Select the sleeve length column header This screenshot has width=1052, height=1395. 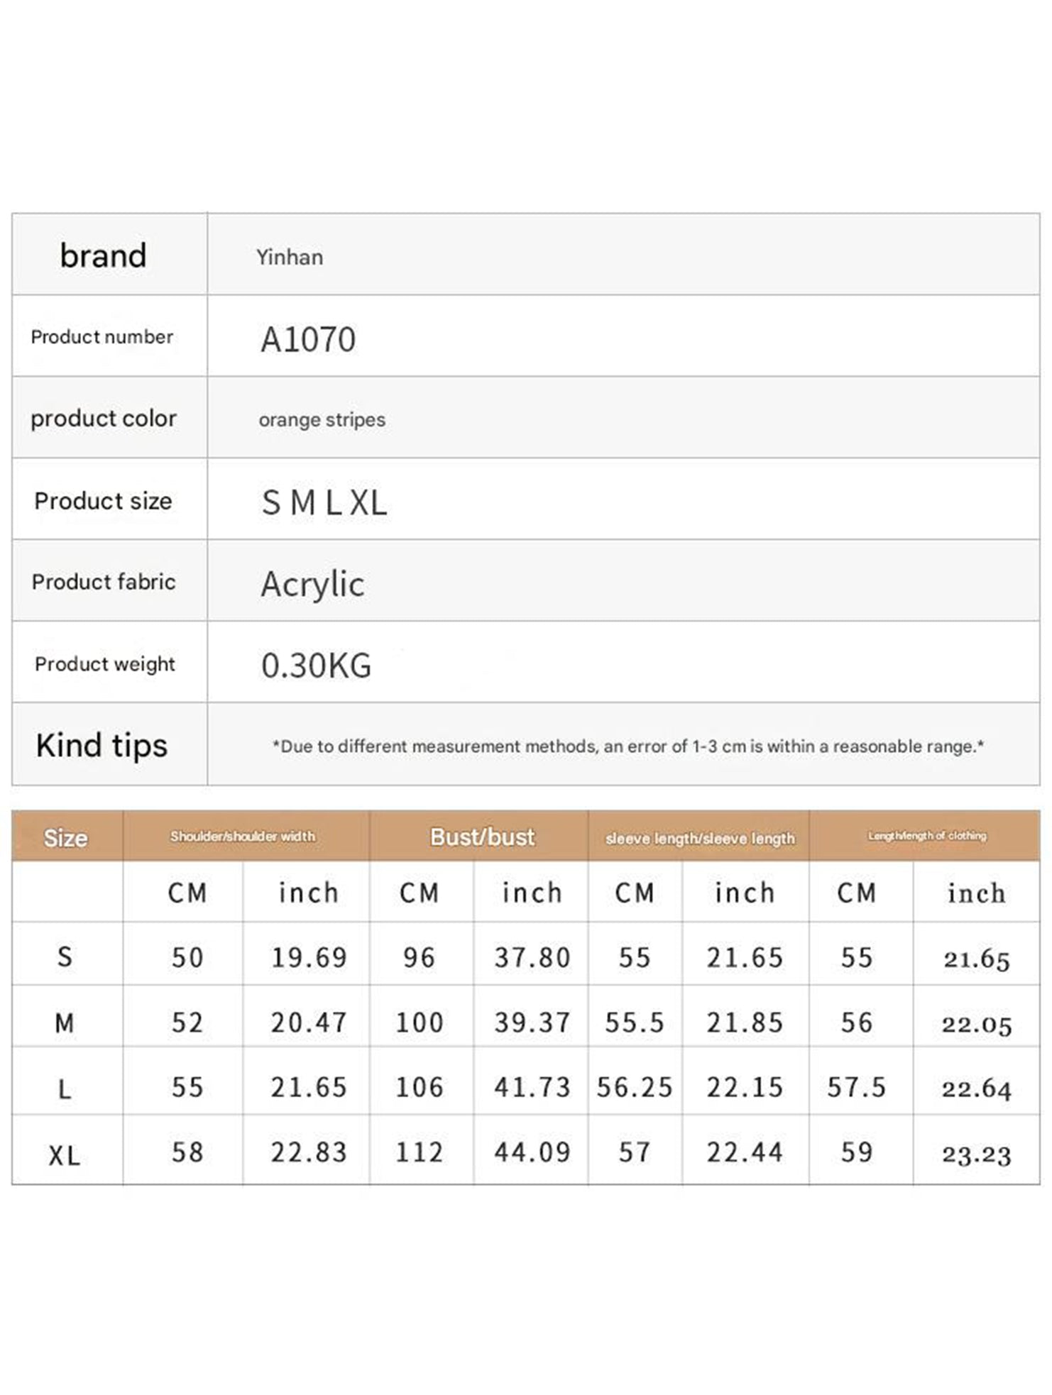point(700,838)
